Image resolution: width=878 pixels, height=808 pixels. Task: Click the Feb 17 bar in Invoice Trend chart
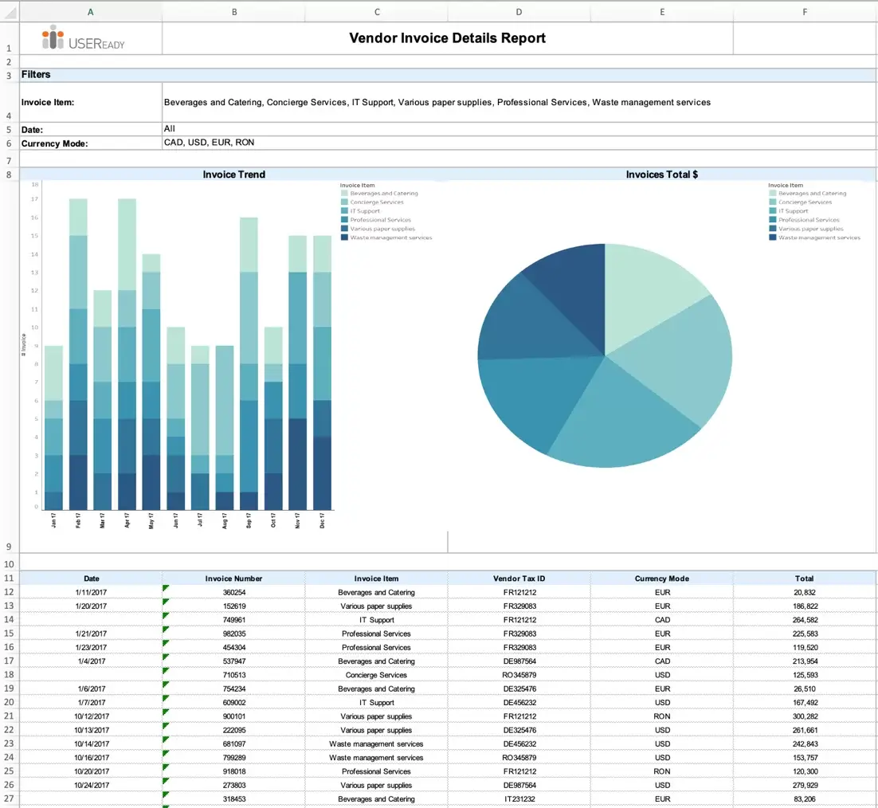point(78,354)
